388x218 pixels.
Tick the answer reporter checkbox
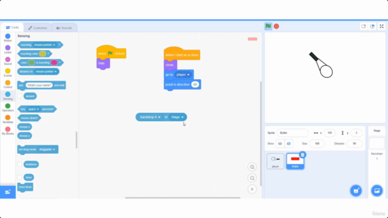(19, 96)
